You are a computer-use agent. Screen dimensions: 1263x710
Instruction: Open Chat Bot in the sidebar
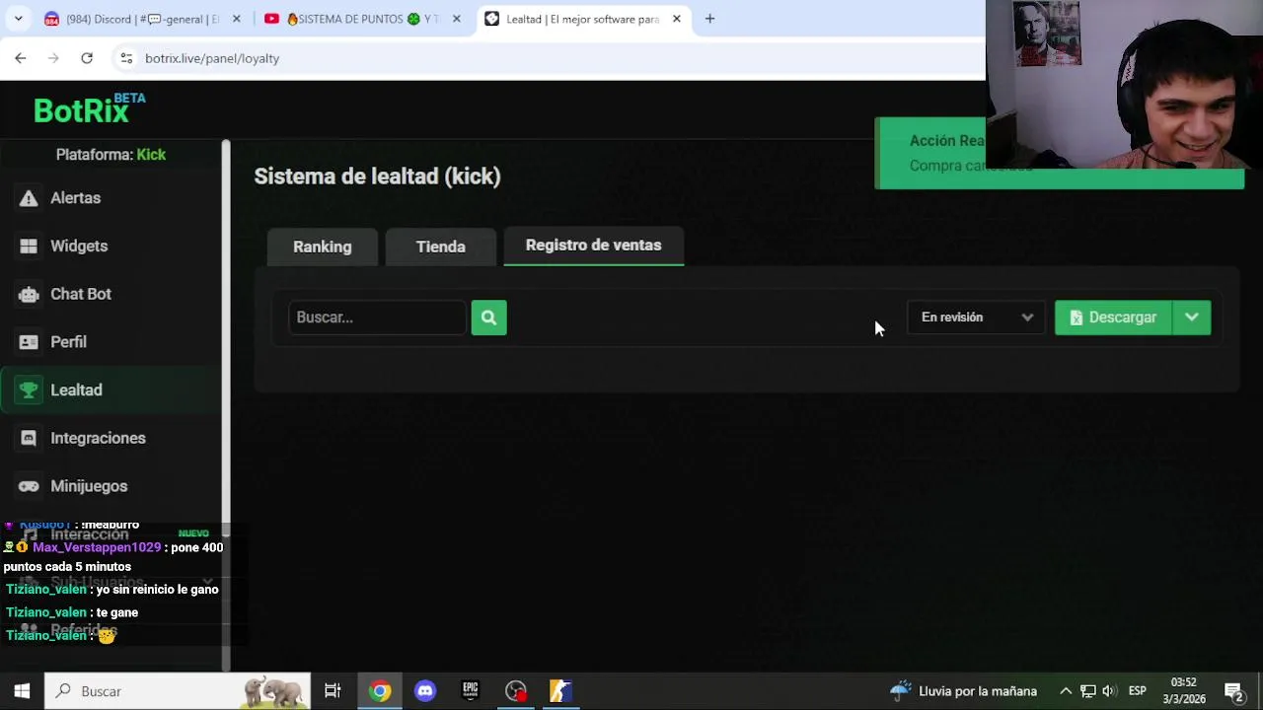click(x=80, y=294)
